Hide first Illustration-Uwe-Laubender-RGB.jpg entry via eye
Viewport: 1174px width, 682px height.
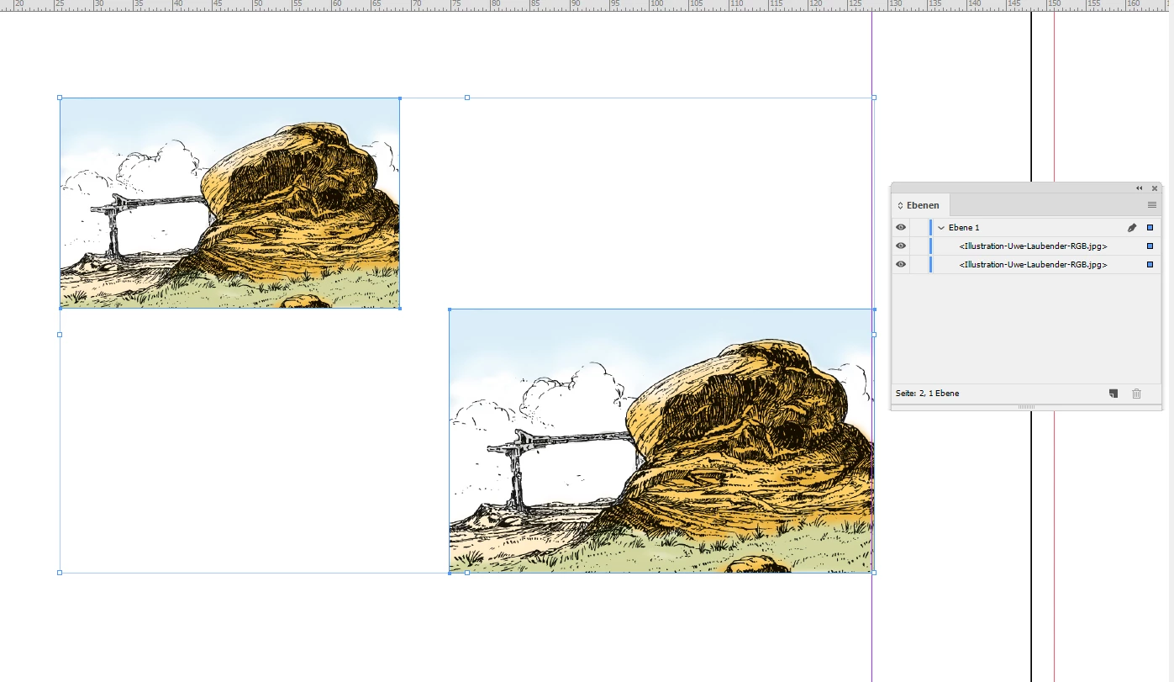tap(901, 246)
